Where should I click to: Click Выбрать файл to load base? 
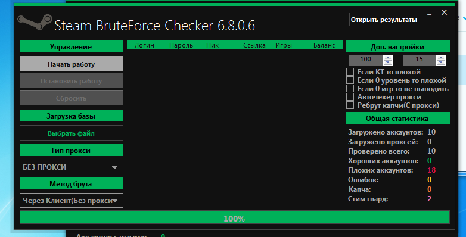(72, 133)
